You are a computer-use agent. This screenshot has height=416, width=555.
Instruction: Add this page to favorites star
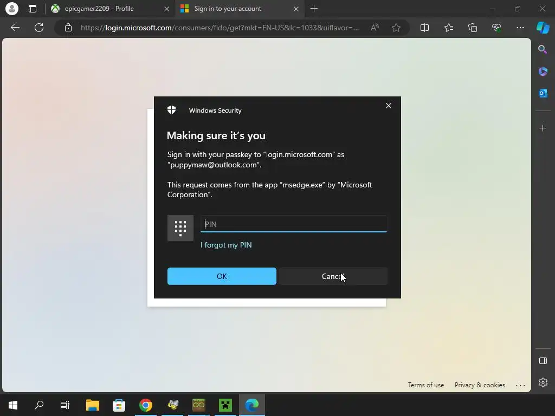(x=396, y=28)
